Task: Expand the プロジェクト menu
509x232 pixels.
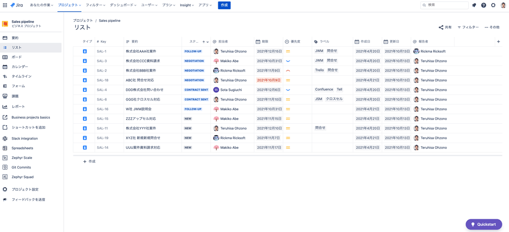Action: (69, 5)
